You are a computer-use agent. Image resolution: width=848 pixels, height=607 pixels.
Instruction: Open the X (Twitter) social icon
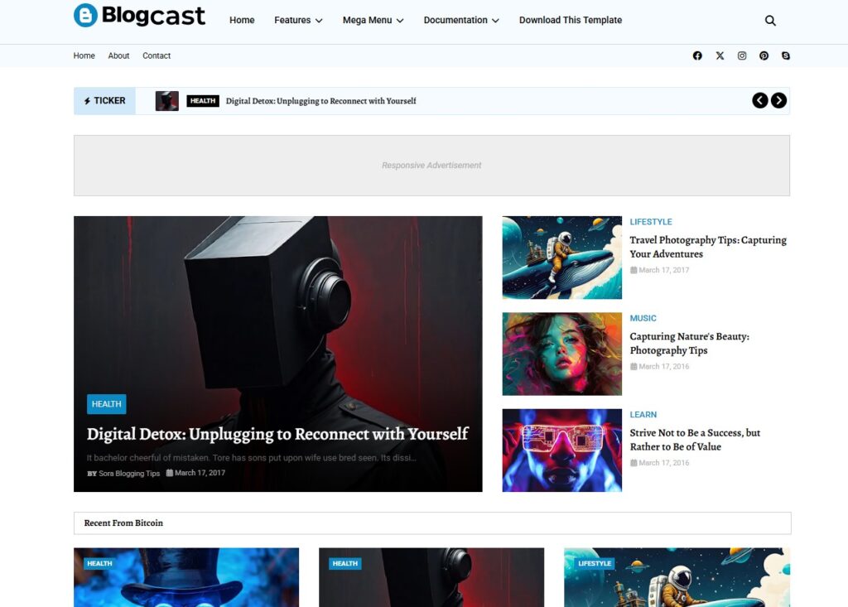(720, 55)
